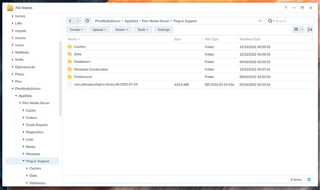The image size is (320, 190).
Task: Expand the Optimized.dir tree node
Action: (13, 67)
